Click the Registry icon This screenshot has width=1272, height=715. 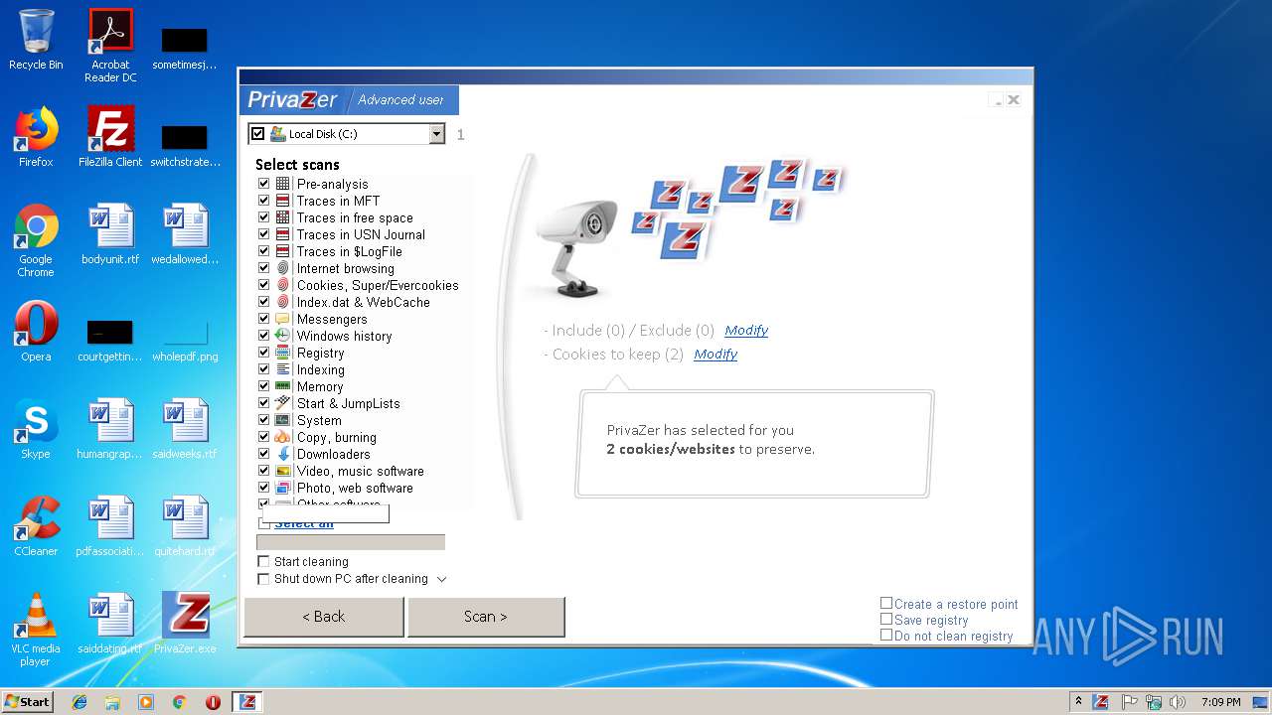pyautogui.click(x=283, y=353)
